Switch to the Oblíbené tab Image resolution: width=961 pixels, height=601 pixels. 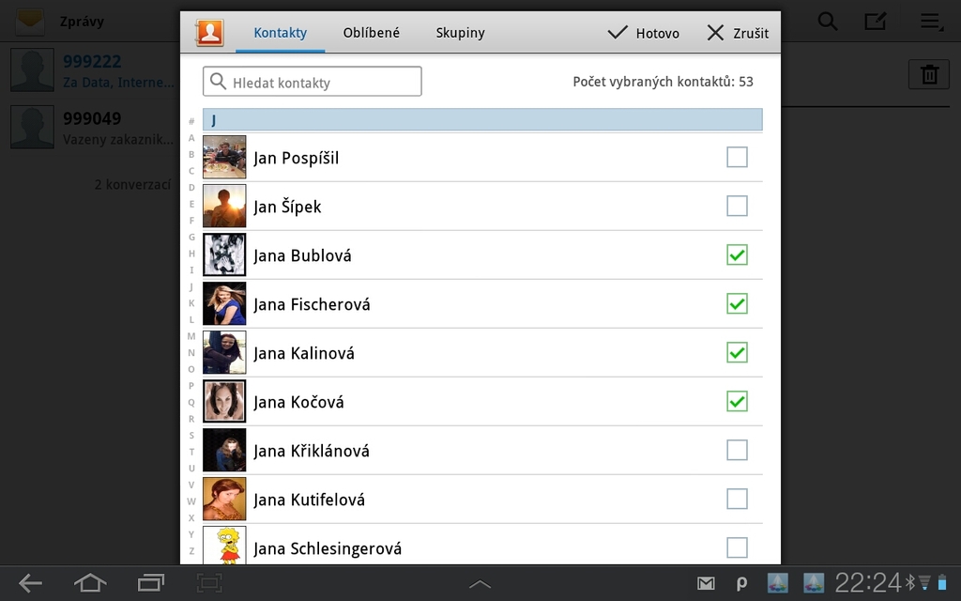click(371, 33)
